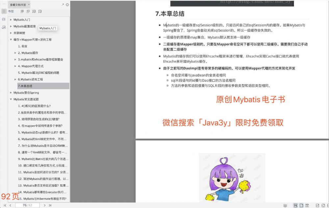Screen dimensions: 329x208
Task: Click the fit-to-page icon in status bar
Action: point(324,205)
